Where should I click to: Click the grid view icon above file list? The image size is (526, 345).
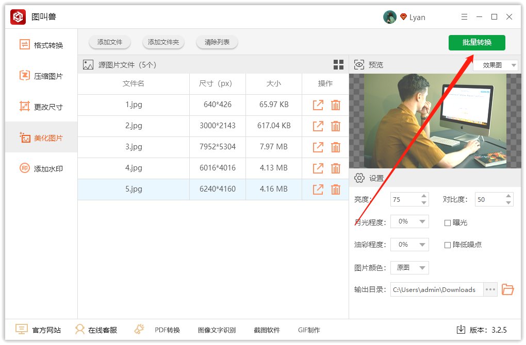(x=338, y=65)
